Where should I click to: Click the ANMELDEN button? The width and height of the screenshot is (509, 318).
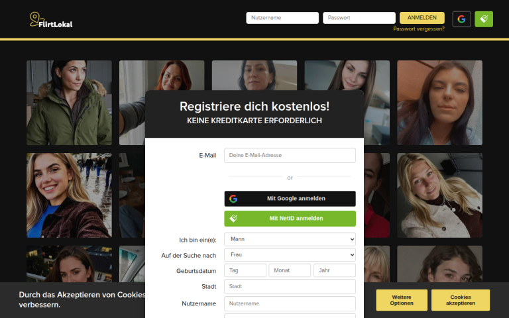(422, 18)
